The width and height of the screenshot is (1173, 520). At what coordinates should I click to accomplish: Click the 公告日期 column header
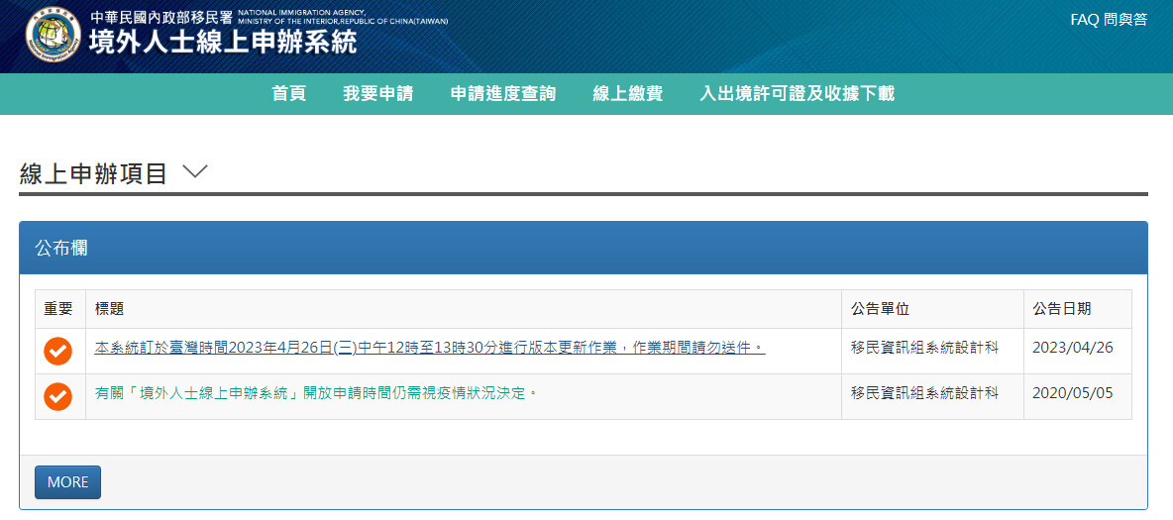pos(1062,309)
